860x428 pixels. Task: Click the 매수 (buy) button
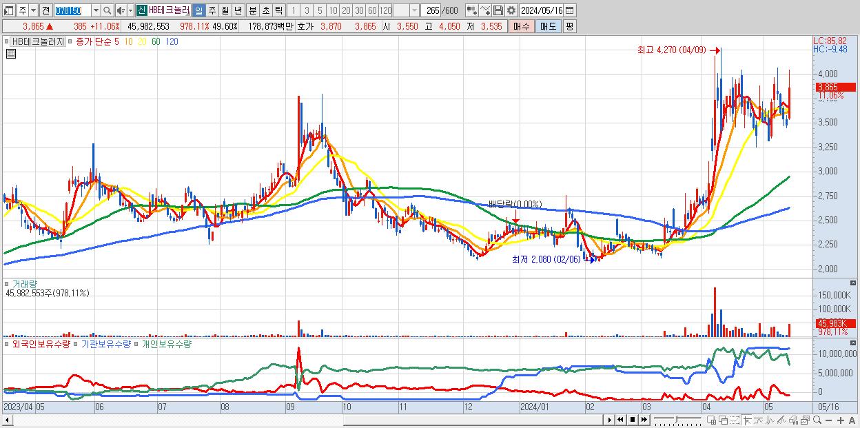[x=522, y=26]
